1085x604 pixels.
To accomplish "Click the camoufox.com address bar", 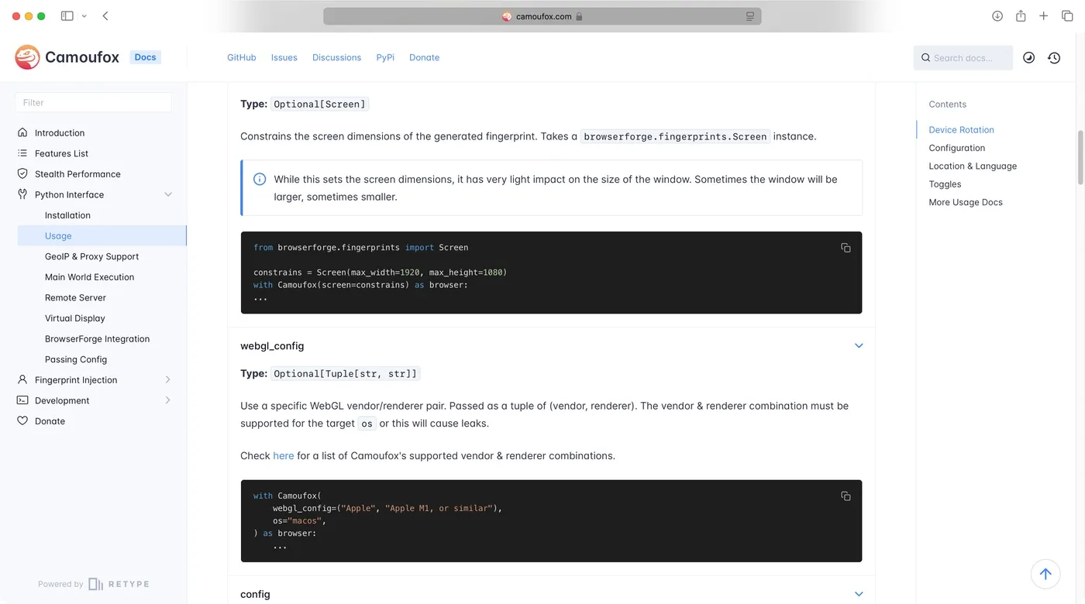I will pos(542,16).
